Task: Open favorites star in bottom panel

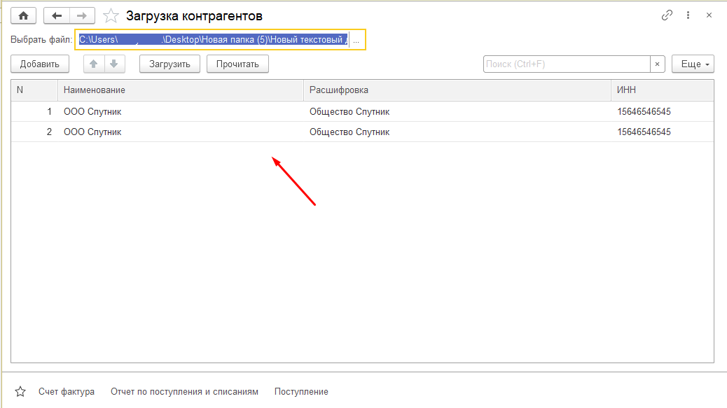Action: pos(20,392)
